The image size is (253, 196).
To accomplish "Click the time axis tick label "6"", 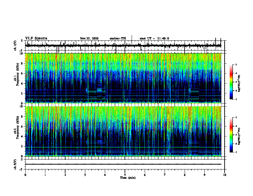I will click(145, 175).
